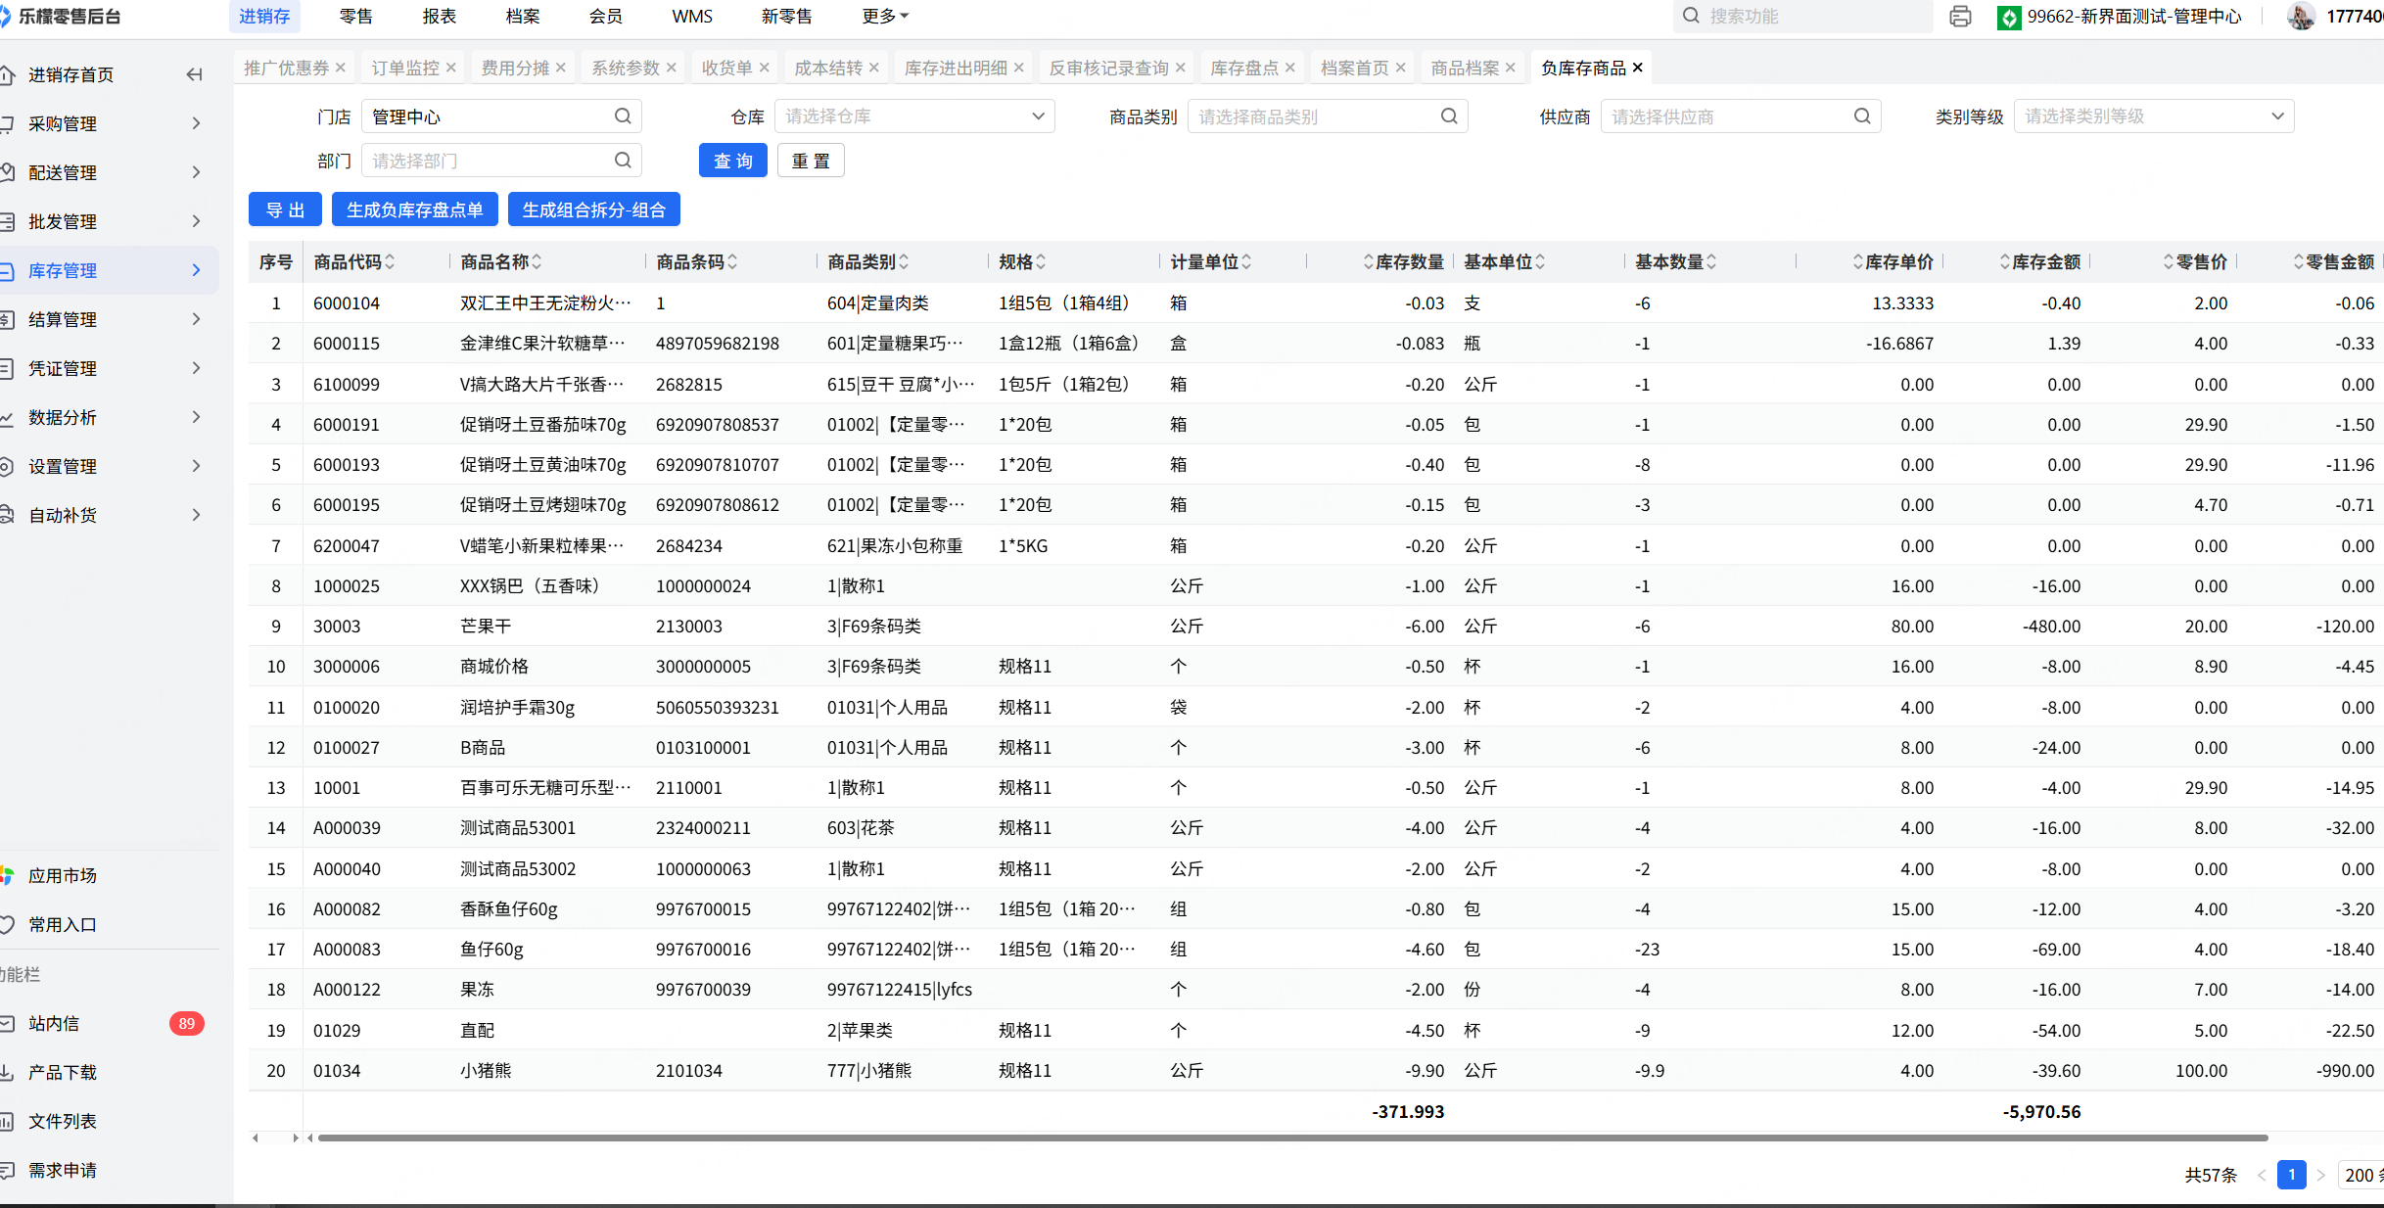Sort by 库存数量 column
The image size is (2384, 1208).
pos(1368,262)
